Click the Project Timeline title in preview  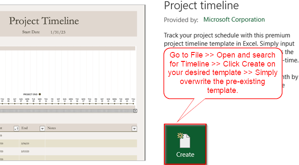(44, 21)
